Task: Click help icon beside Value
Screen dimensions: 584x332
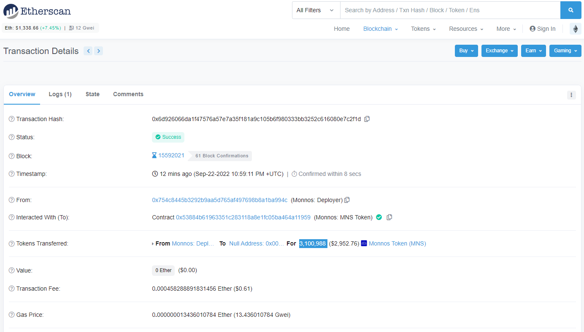Action: coord(12,270)
